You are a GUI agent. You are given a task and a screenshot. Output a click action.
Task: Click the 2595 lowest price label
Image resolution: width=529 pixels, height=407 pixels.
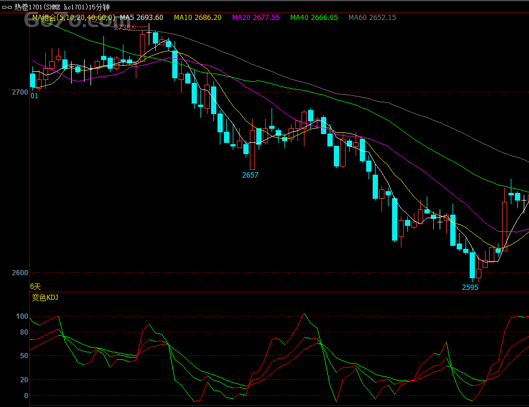(x=470, y=288)
